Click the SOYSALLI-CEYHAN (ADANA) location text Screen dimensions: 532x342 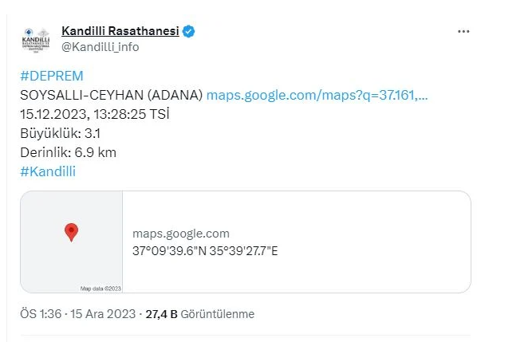tap(111, 95)
